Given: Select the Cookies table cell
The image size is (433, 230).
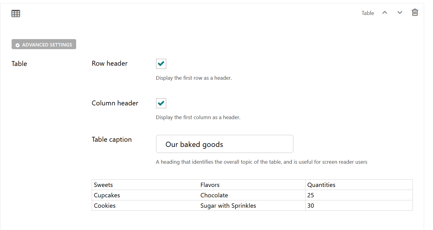Looking at the screenshot, I should (145, 206).
